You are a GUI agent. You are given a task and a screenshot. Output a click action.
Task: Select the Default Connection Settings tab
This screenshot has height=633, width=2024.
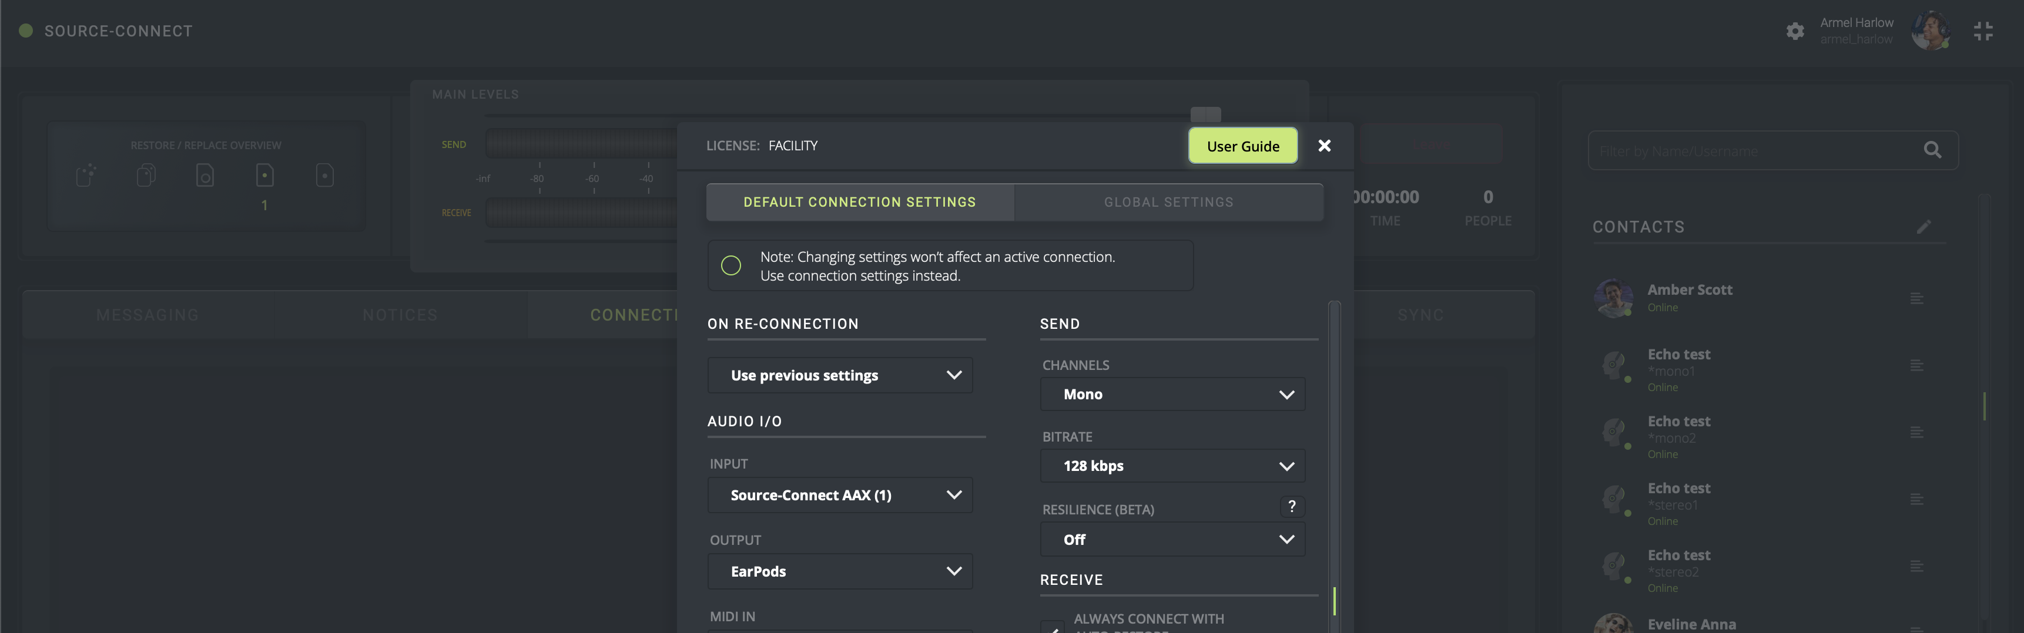(x=860, y=203)
